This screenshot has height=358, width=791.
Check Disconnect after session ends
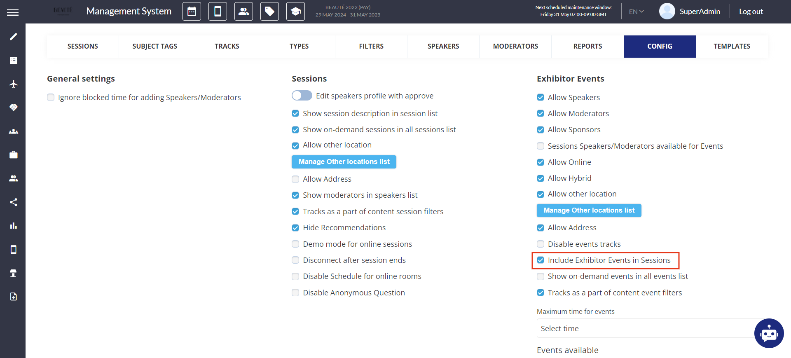click(x=295, y=260)
